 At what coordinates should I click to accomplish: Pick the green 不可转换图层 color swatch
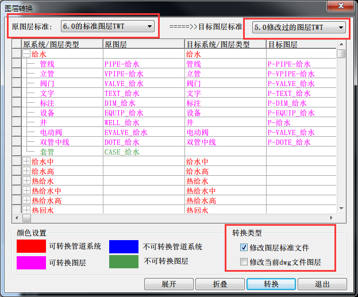tap(124, 261)
